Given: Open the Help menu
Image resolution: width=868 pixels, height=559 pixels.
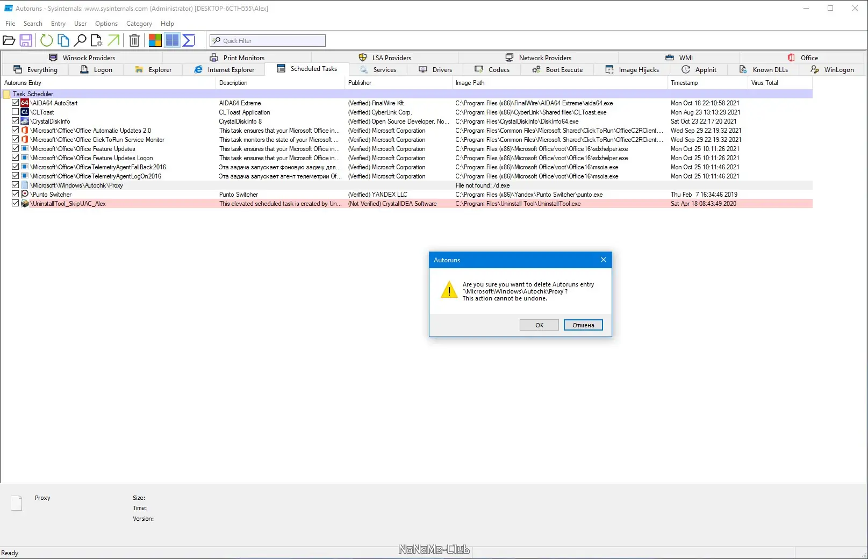Looking at the screenshot, I should point(167,24).
